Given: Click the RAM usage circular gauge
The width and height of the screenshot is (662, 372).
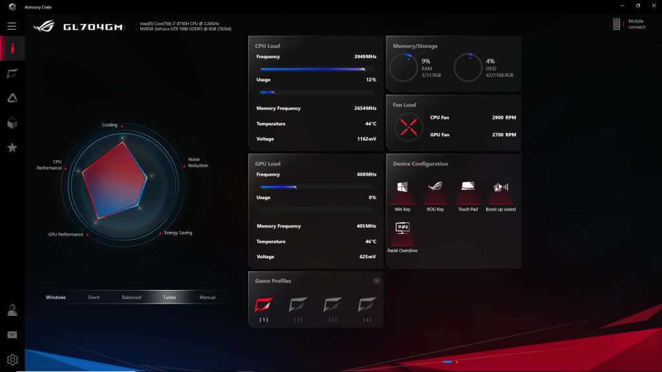Looking at the screenshot, I should (x=403, y=67).
